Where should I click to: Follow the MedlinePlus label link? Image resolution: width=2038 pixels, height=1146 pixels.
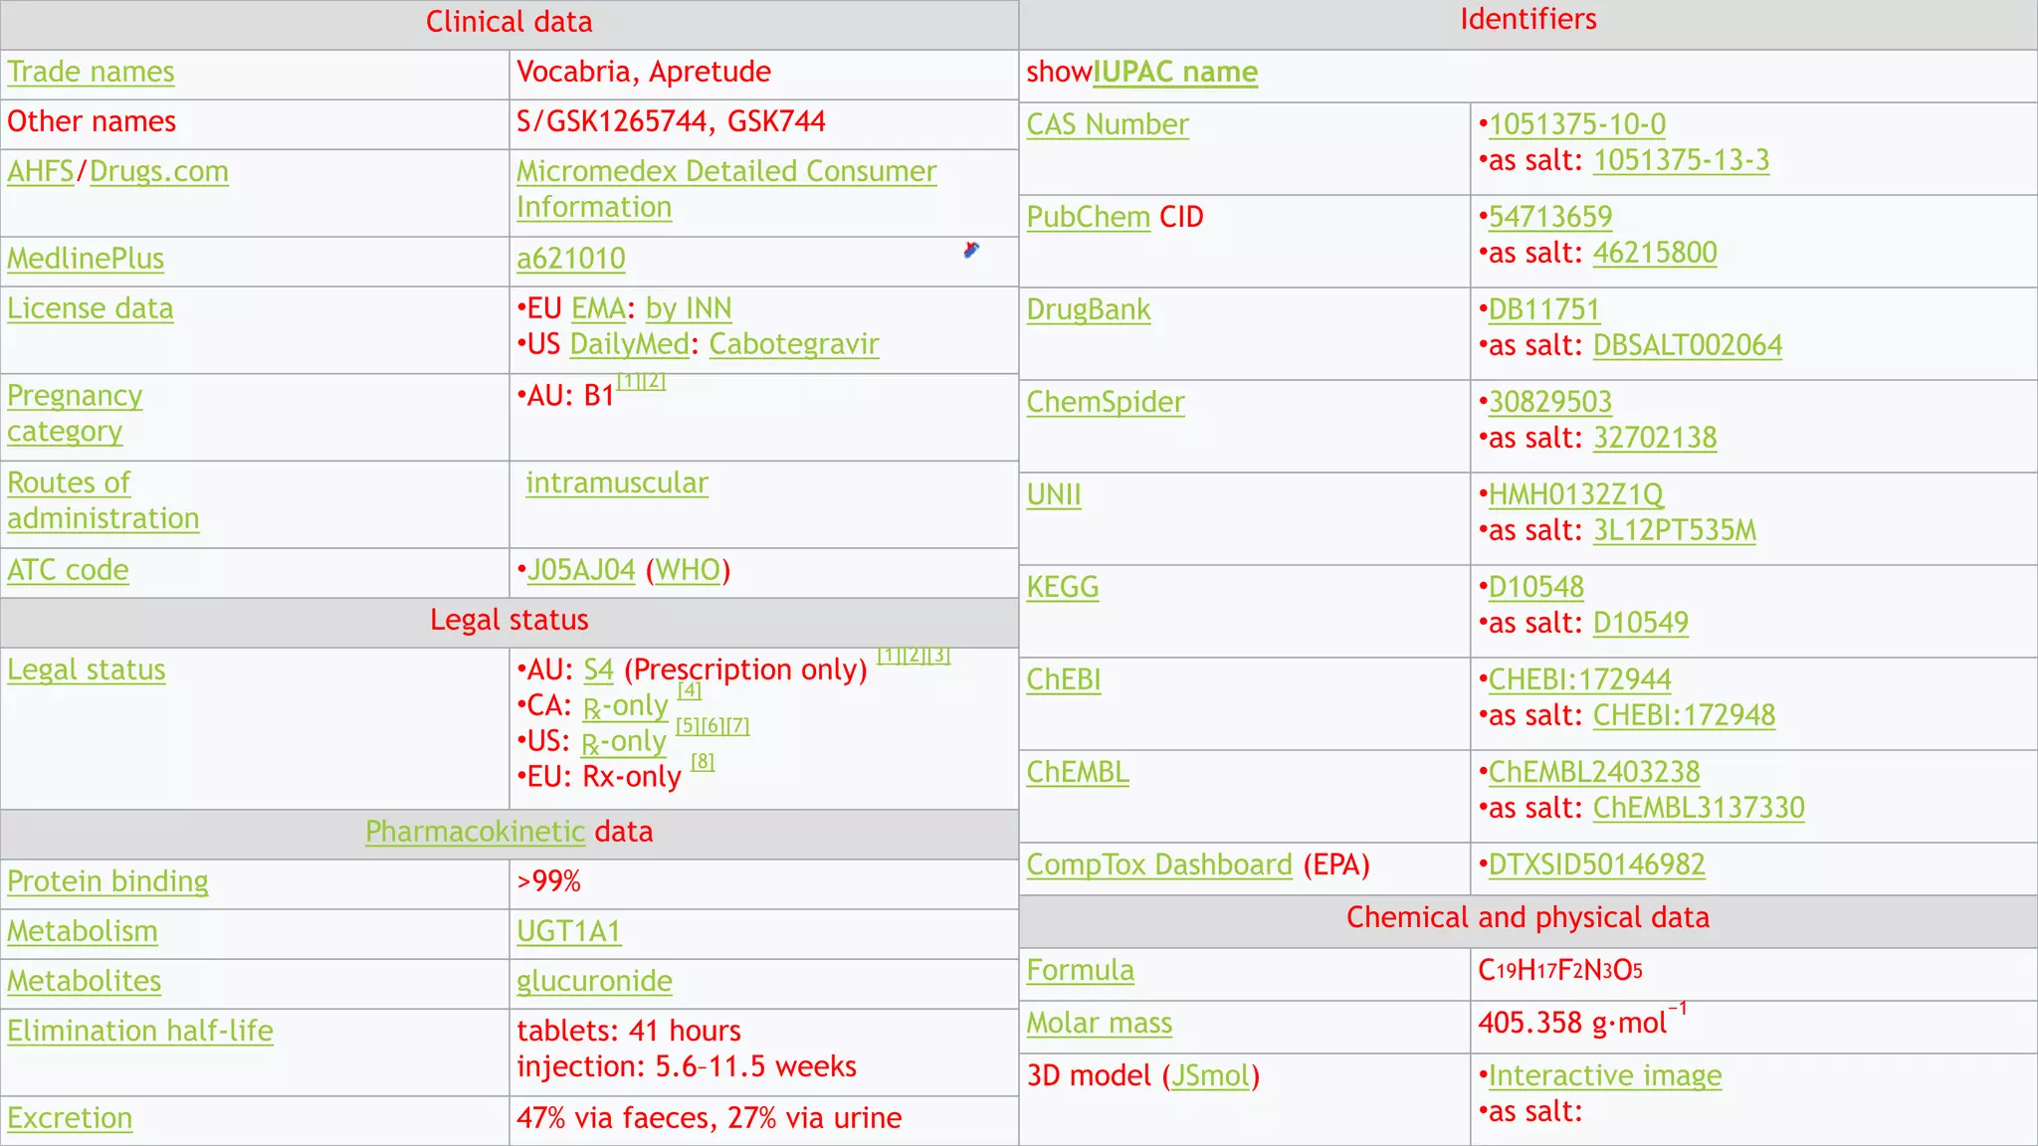86,259
